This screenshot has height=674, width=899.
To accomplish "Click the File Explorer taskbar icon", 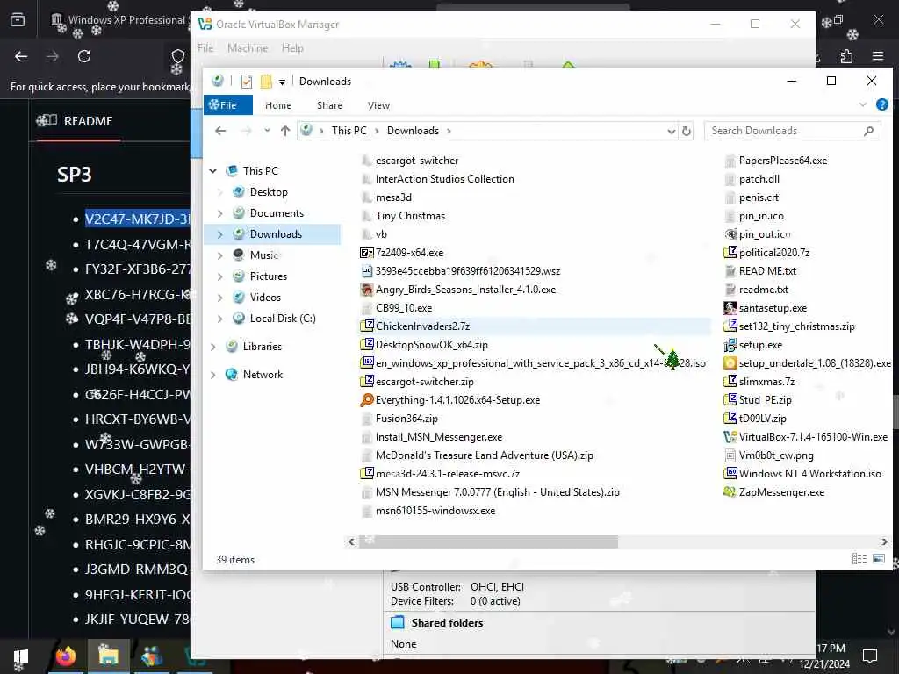I will [x=108, y=656].
